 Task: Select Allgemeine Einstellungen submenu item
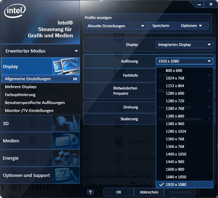coord(40,79)
